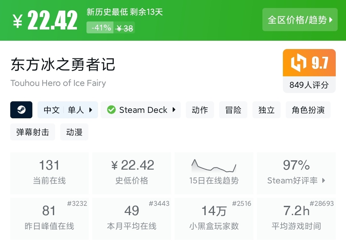Tap the 独立 genre tag

click(x=267, y=110)
